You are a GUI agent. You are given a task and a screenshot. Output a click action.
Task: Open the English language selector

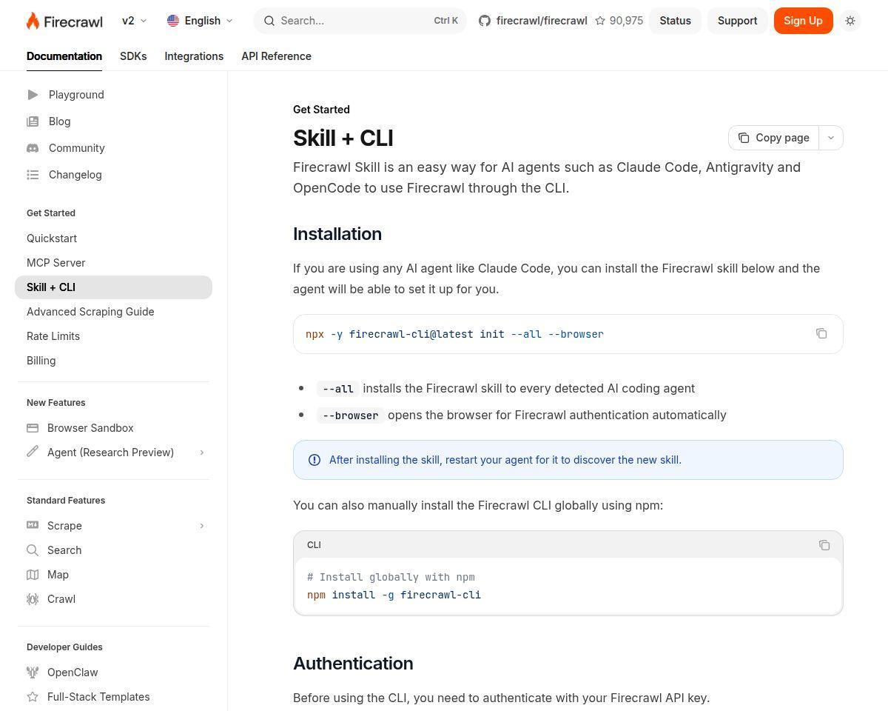pos(200,21)
